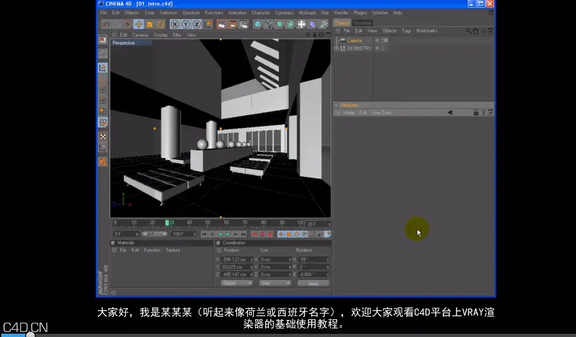576x337 pixels.
Task: Open the MoGraph menu
Action: tap(307, 13)
